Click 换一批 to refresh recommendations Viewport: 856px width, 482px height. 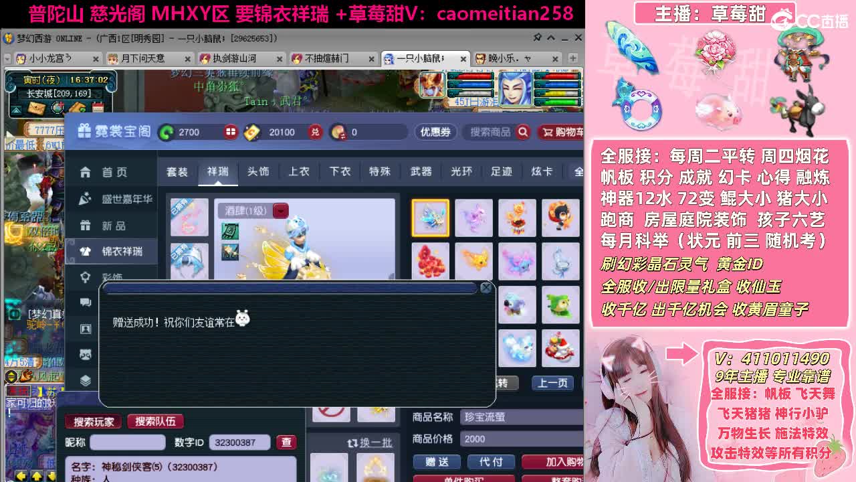(370, 443)
